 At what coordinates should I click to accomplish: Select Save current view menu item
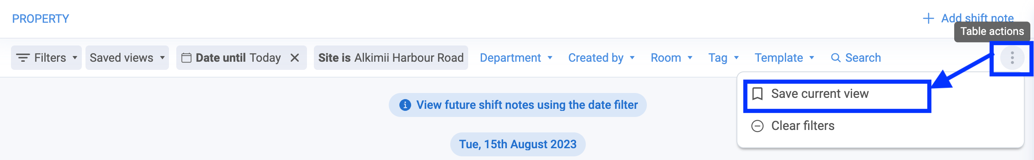(837, 94)
